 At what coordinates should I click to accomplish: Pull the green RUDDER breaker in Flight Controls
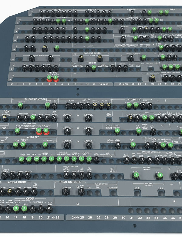tap(20, 105)
